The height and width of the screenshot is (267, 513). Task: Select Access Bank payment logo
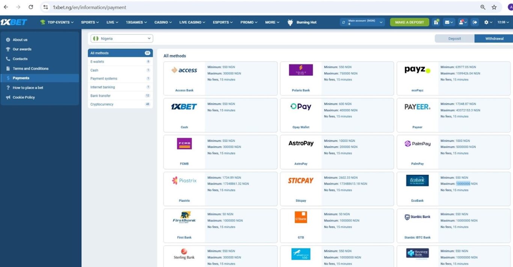(184, 70)
